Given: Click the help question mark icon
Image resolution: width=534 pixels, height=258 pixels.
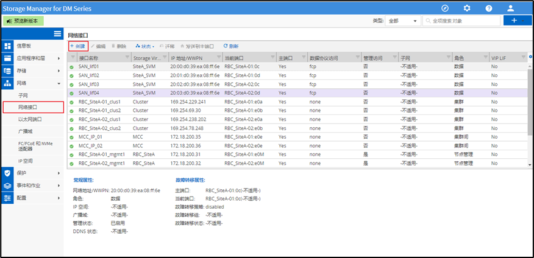Looking at the screenshot, I should click(x=489, y=8).
